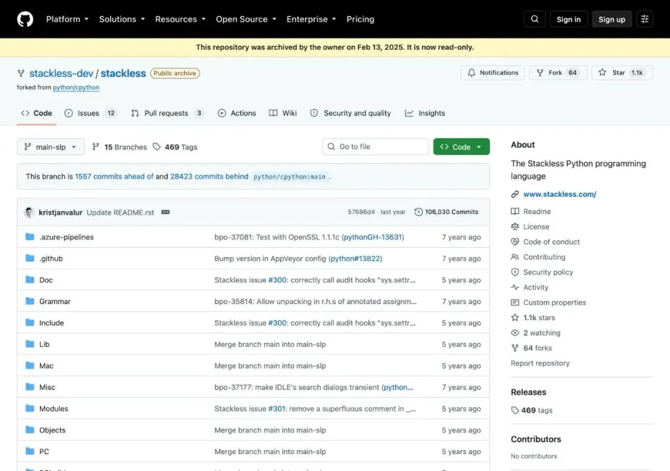670x471 pixels.
Task: Click the PC folder icon
Action: pyautogui.click(x=30, y=451)
